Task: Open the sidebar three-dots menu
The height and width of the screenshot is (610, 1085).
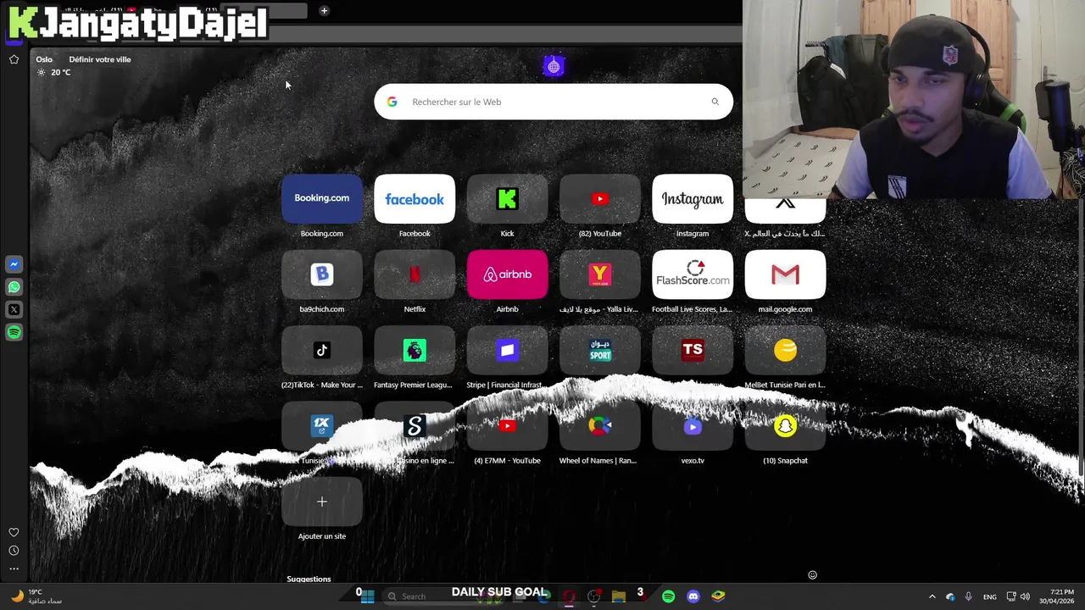Action: coord(14,568)
